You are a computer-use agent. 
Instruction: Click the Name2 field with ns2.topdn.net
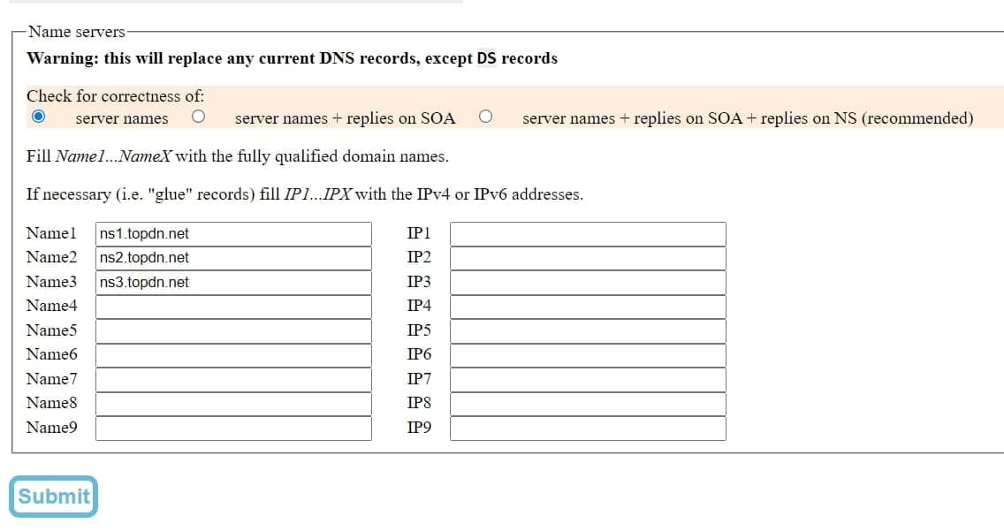[233, 259]
